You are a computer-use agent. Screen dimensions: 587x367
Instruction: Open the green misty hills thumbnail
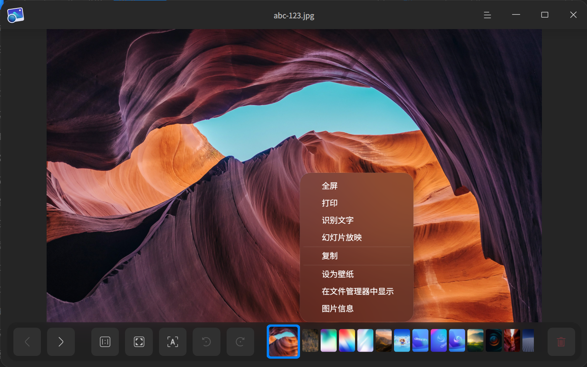pos(475,340)
